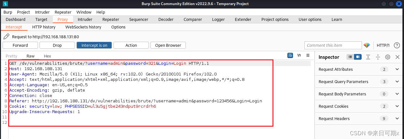Click the Accept-Encoding header line
Image resolution: width=404 pixels, height=139 pixels.
pyautogui.click(x=47, y=90)
